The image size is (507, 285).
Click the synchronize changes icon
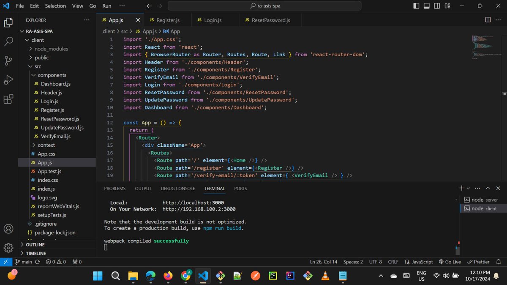click(37, 262)
